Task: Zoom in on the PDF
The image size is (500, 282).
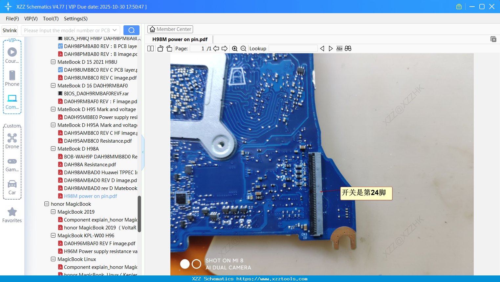Action: click(x=235, y=49)
